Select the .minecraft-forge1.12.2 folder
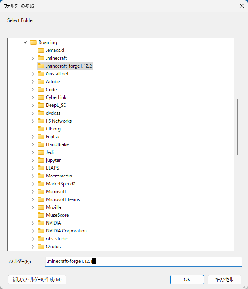Screen dimensions: 248x289 click(68, 66)
